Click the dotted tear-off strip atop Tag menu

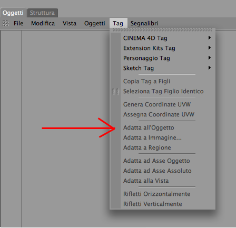(x=162, y=30)
